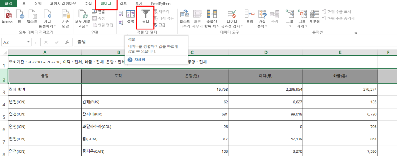This screenshot has width=397, height=156.
Task: Click 텍스트 나누기 text to columns
Action: (185, 19)
